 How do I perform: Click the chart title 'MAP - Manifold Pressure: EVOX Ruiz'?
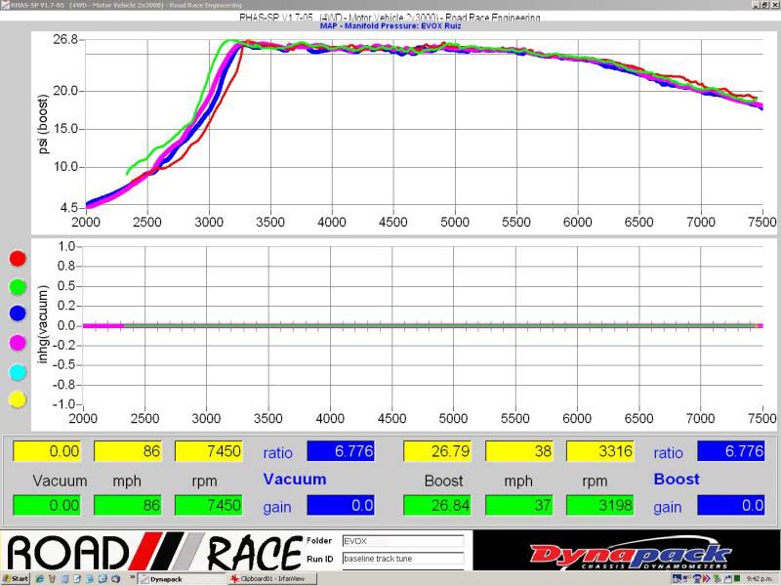pos(390,26)
